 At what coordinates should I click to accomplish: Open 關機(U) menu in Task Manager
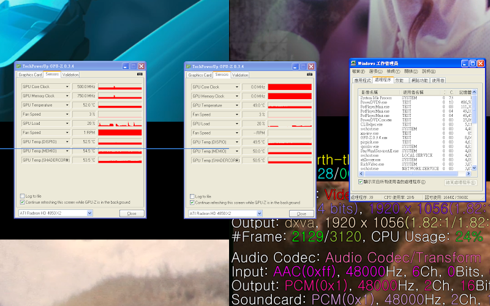pyautogui.click(x=411, y=72)
